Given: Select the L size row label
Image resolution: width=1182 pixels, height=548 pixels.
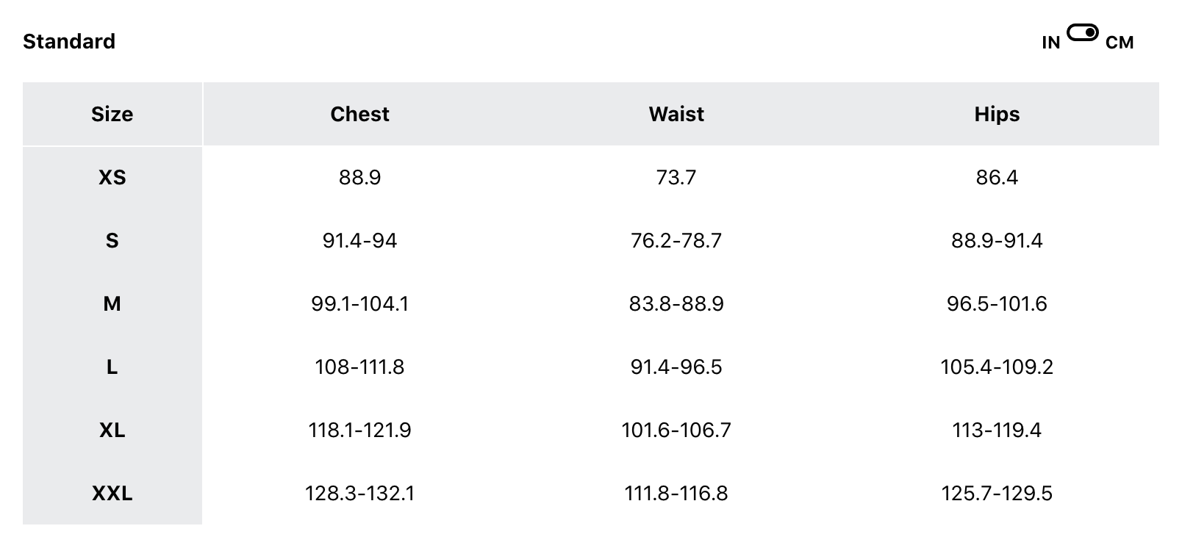Looking at the screenshot, I should (112, 367).
